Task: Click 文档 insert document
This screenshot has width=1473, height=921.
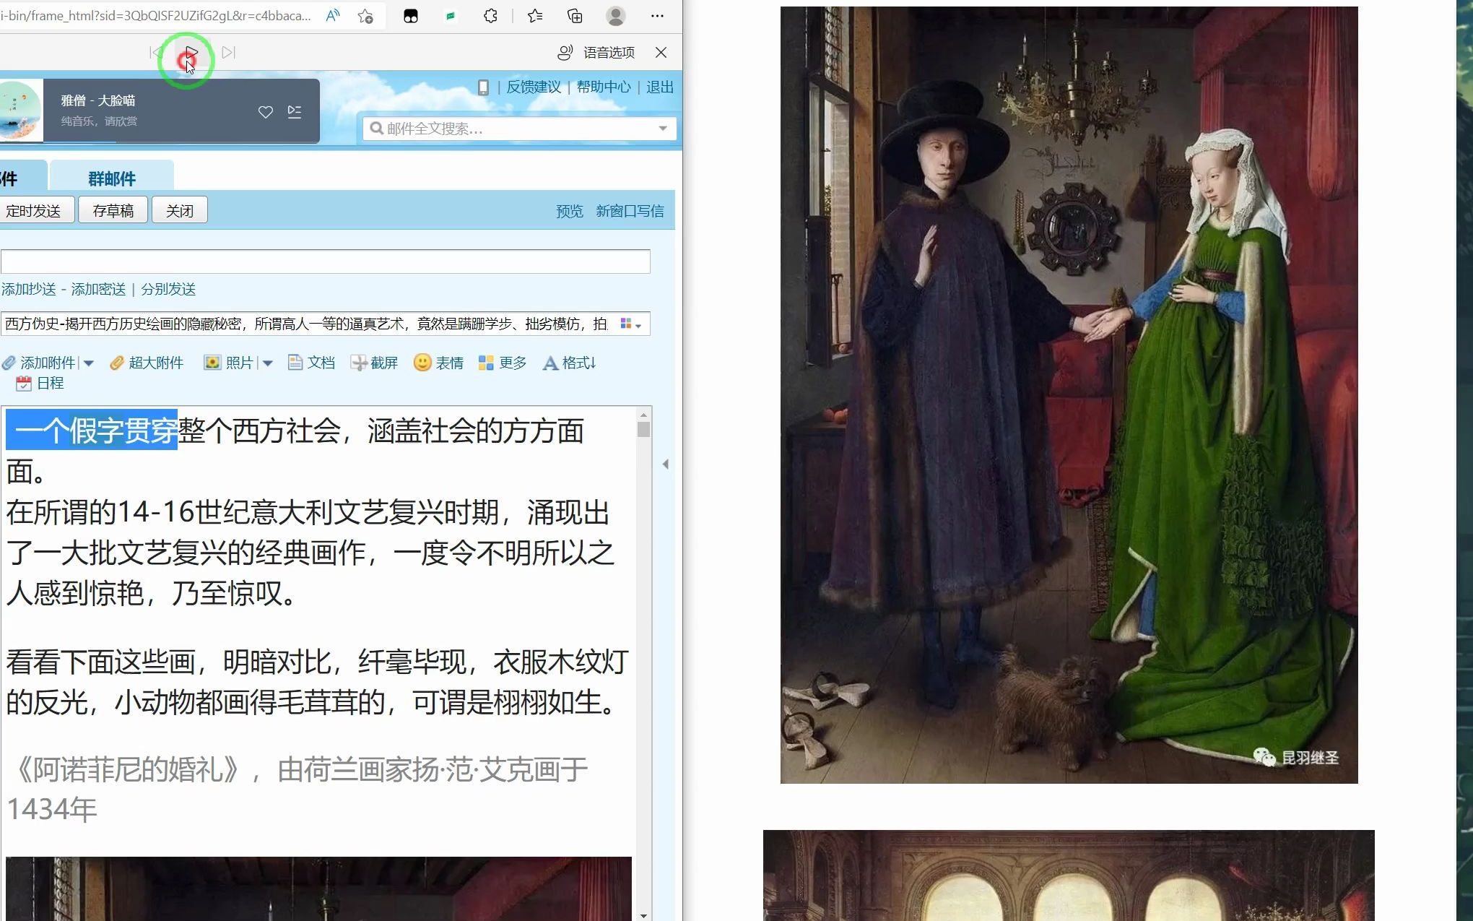Action: pyautogui.click(x=312, y=363)
